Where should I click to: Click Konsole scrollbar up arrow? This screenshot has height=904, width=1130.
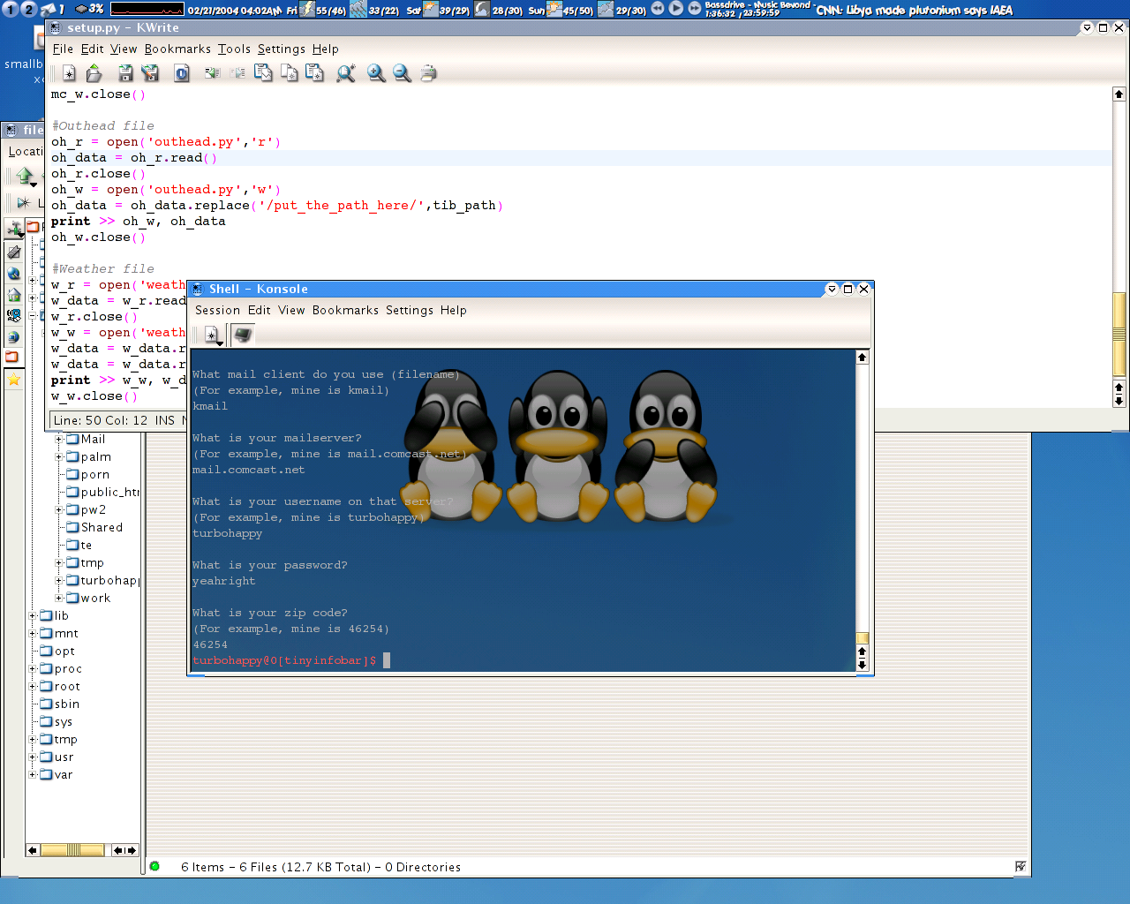coord(863,358)
